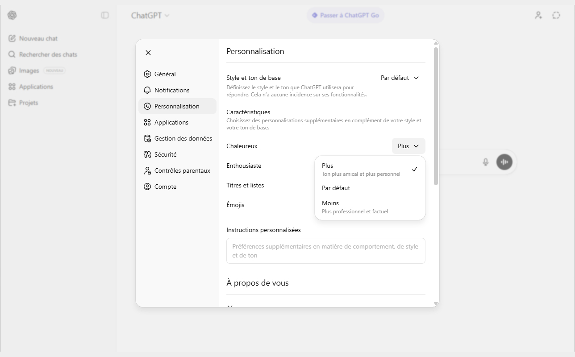Switch to the Compte settings tab
This screenshot has width=575, height=357.
coord(166,187)
